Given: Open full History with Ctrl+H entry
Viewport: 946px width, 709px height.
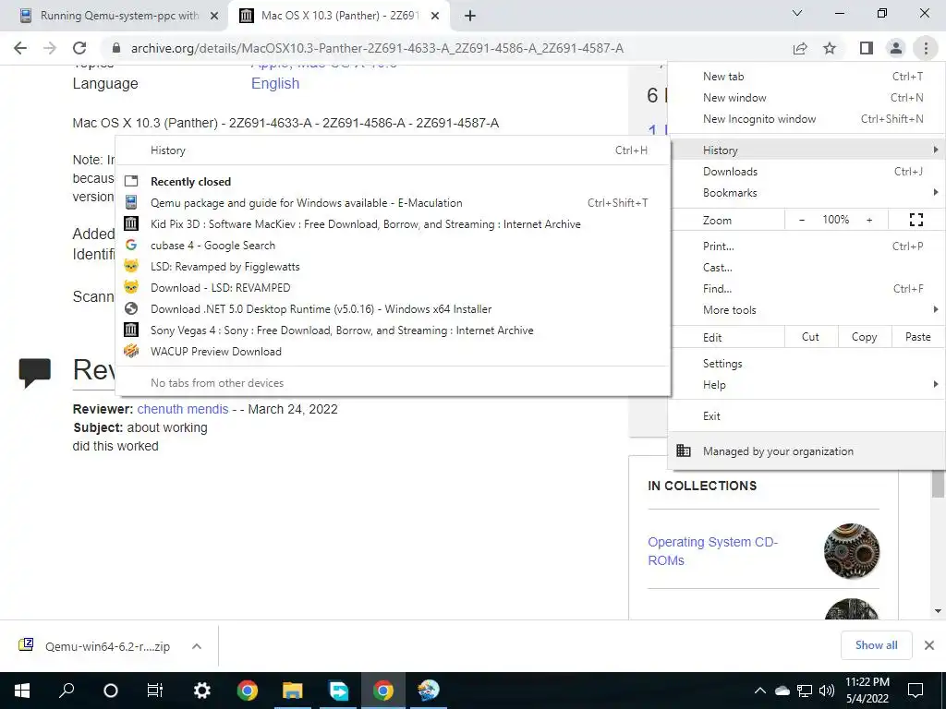Looking at the screenshot, I should 393,150.
